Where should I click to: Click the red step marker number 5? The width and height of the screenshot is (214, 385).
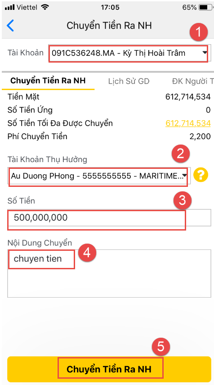pos(161,347)
